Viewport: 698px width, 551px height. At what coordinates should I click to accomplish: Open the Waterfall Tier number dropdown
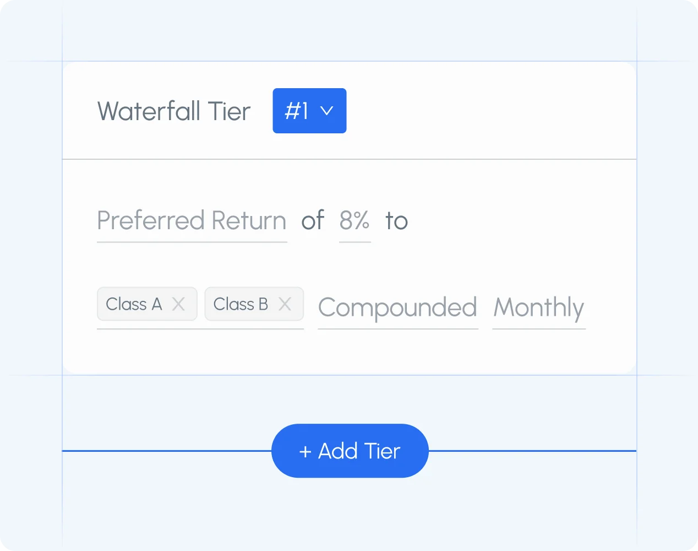click(309, 111)
